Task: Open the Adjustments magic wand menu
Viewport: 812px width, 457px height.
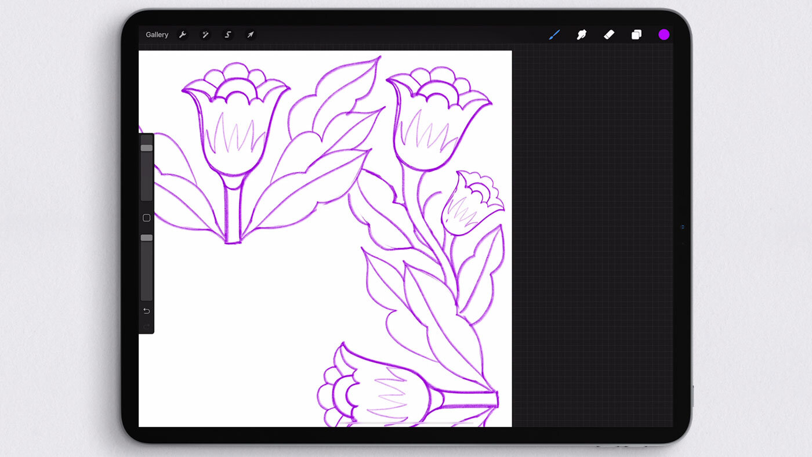Action: click(205, 35)
